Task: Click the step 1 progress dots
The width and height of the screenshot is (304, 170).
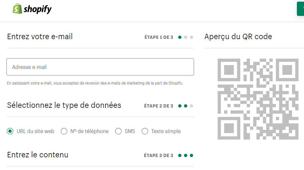Action: coord(185,37)
